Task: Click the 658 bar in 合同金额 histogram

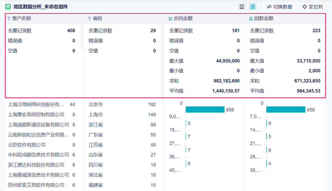Action: pos(205,110)
